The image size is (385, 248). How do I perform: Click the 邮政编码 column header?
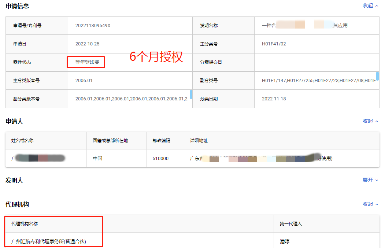click(161, 141)
